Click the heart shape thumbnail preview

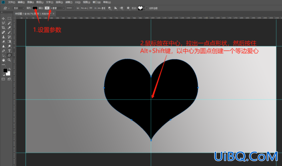click(140, 8)
